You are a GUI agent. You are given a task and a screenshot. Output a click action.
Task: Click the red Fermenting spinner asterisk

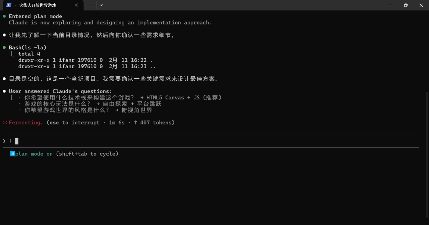click(5, 123)
